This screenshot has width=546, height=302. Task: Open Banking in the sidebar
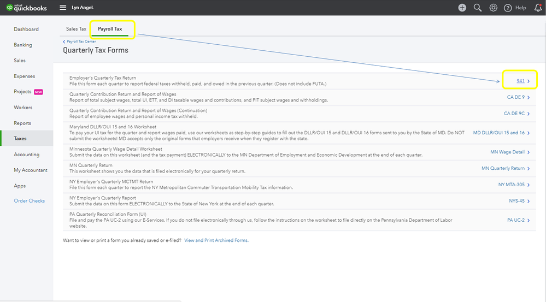(x=22, y=45)
